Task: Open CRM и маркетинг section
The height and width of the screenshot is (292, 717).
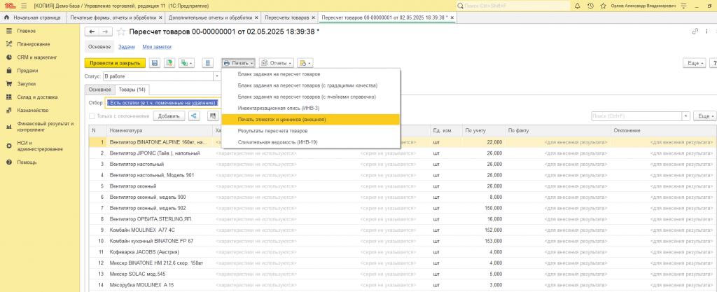Action: pyautogui.click(x=37, y=57)
